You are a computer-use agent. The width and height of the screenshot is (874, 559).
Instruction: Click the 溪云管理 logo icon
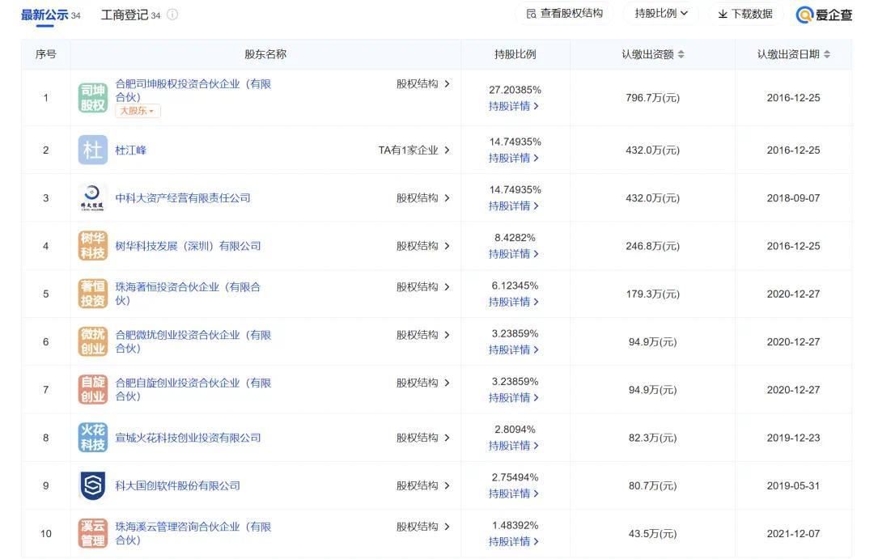(x=92, y=533)
